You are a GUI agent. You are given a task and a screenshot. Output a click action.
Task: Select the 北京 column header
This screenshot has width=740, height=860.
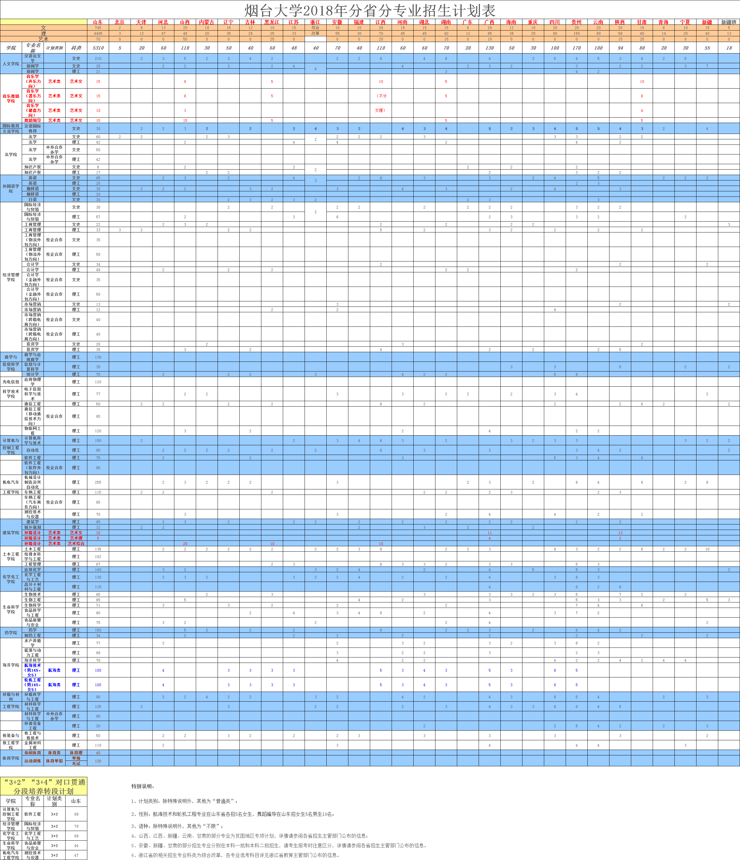point(119,22)
